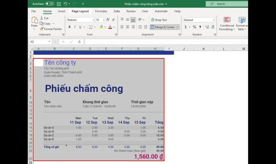Open Customize Quick Access Toolbar dropdown
Viewport: 276px width, 164px height.
pos(83,4)
